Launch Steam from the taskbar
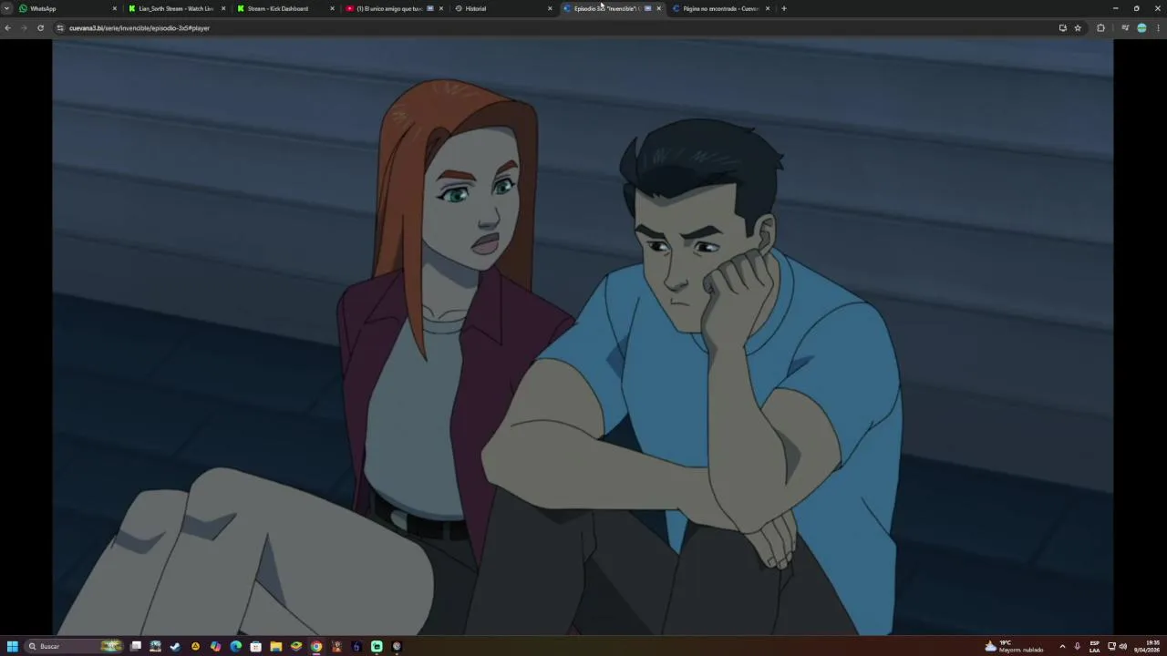1167x656 pixels. pos(175,646)
